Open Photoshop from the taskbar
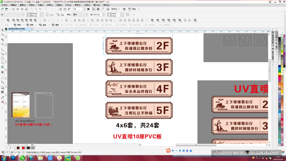The image size is (286, 161). [13, 158]
